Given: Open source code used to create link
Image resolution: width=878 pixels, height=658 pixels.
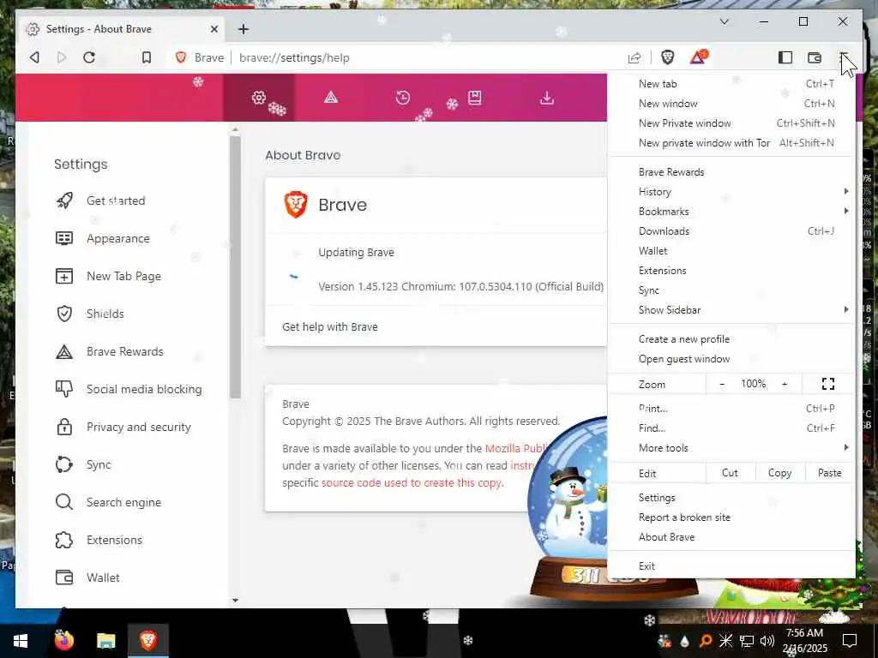Looking at the screenshot, I should point(412,483).
